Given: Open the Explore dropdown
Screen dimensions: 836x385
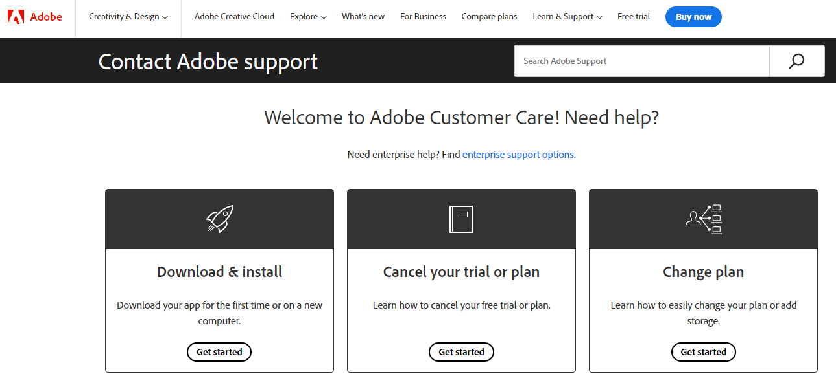Looking at the screenshot, I should coord(307,16).
